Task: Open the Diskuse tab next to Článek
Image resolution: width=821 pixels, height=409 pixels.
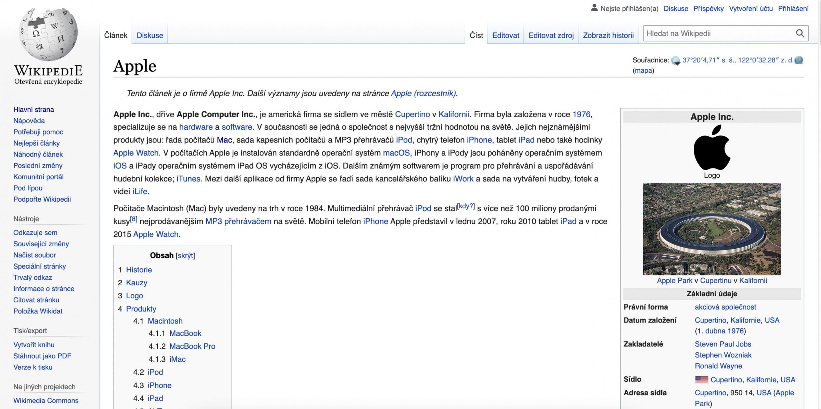Action: point(150,35)
